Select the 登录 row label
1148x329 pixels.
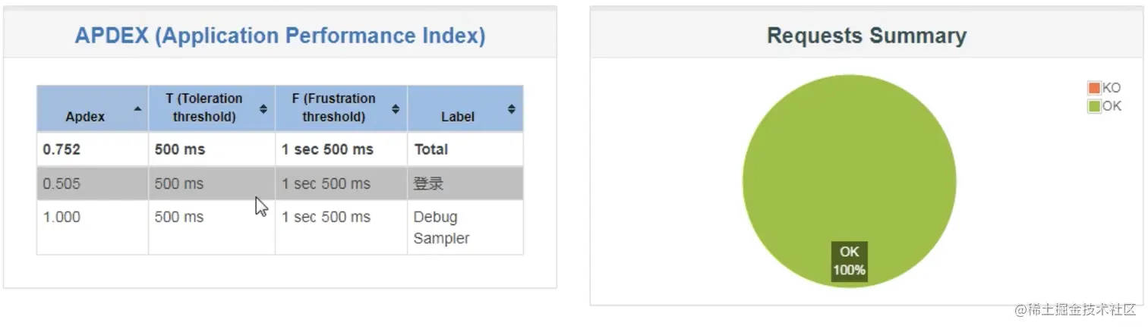coord(428,183)
